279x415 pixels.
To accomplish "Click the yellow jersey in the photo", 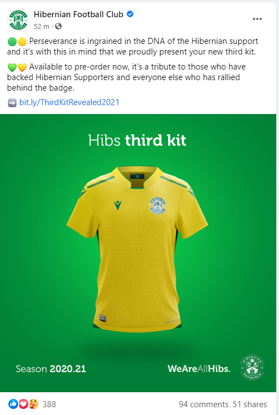I will [x=137, y=249].
